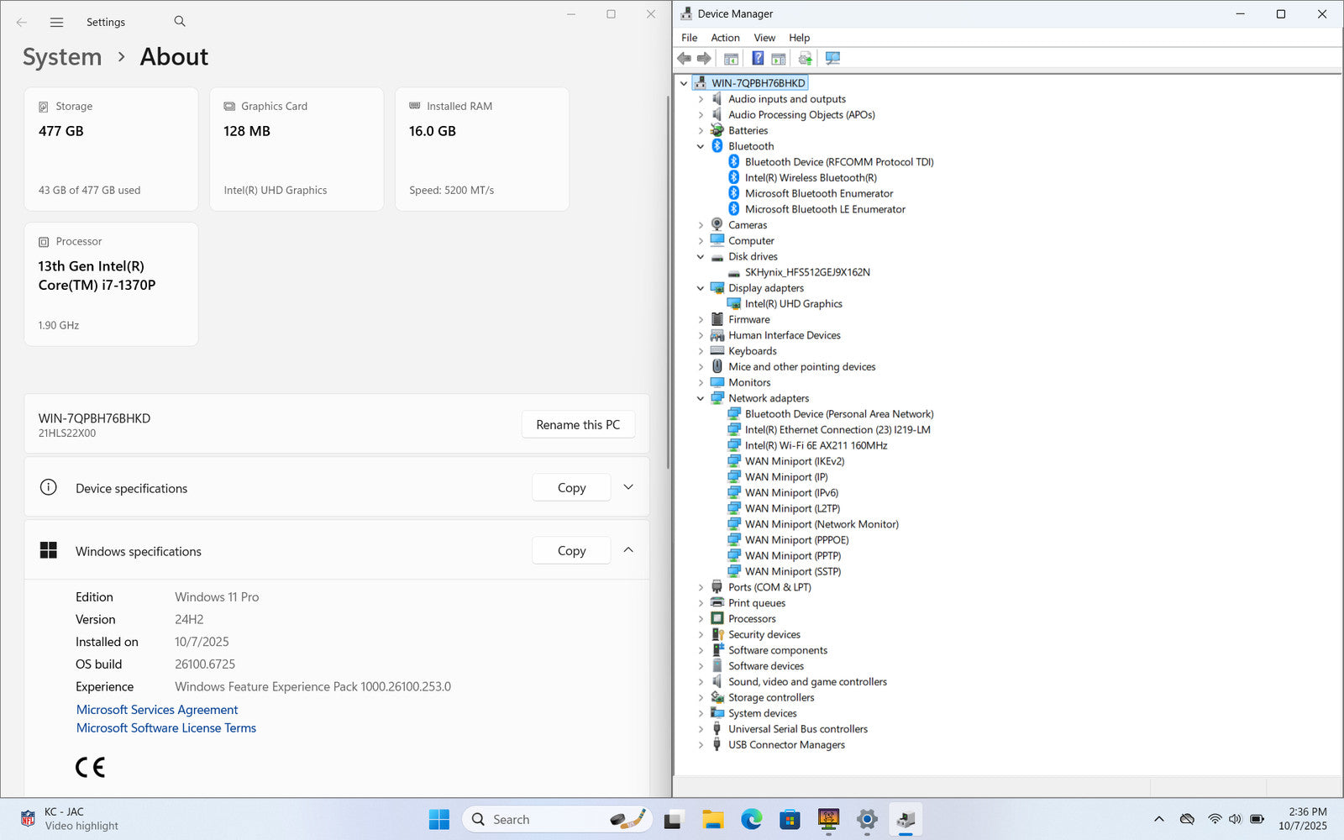Image resolution: width=1344 pixels, height=840 pixels.
Task: Click the taskbar Search box
Action: click(538, 820)
